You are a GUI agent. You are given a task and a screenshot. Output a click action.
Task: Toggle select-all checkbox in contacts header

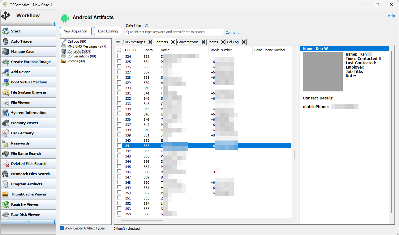119,50
